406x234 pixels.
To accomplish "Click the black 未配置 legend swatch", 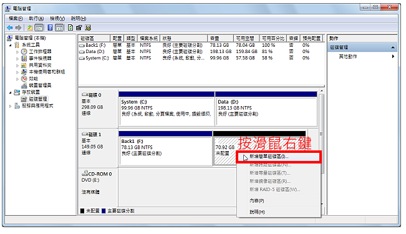I will click(x=82, y=211).
